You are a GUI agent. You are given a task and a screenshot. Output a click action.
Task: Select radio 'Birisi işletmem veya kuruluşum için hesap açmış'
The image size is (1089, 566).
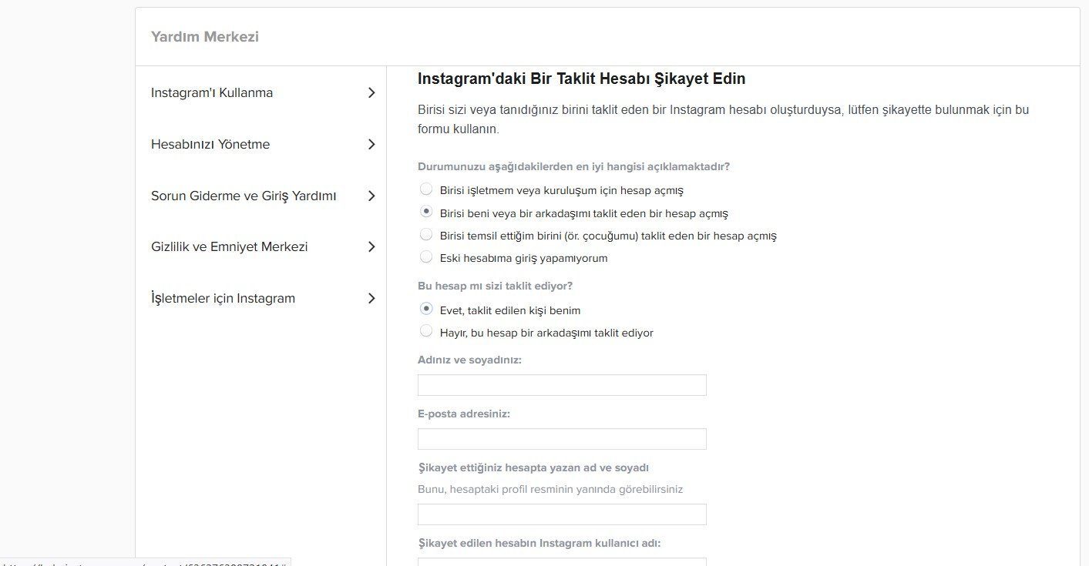426,189
